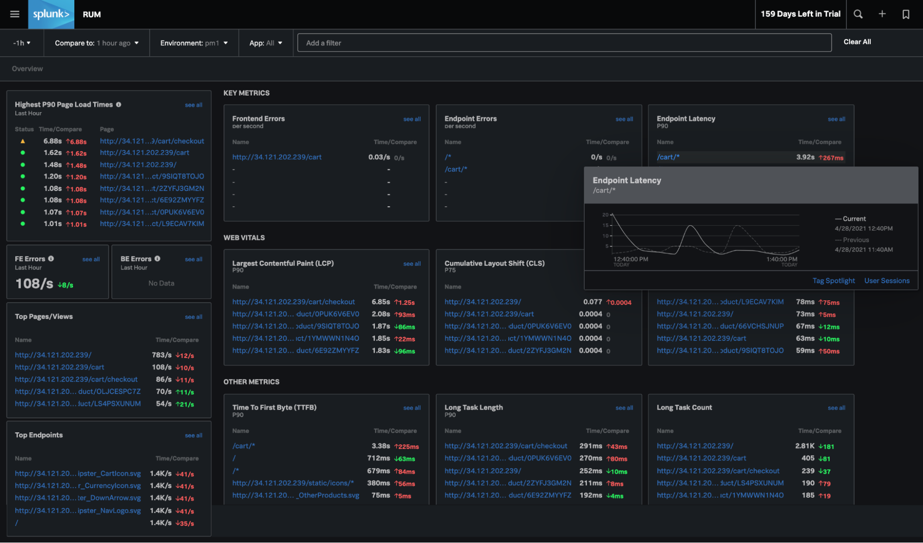
Task: Click see all for Top Pages/Views
Action: (193, 317)
